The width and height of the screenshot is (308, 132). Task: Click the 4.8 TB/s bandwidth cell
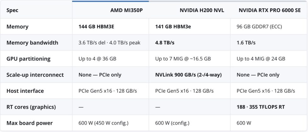point(165,42)
